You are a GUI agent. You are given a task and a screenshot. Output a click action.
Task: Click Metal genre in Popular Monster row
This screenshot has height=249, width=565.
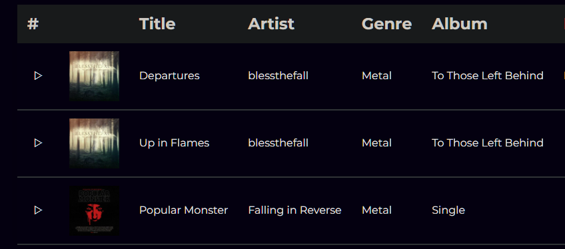pyautogui.click(x=376, y=210)
